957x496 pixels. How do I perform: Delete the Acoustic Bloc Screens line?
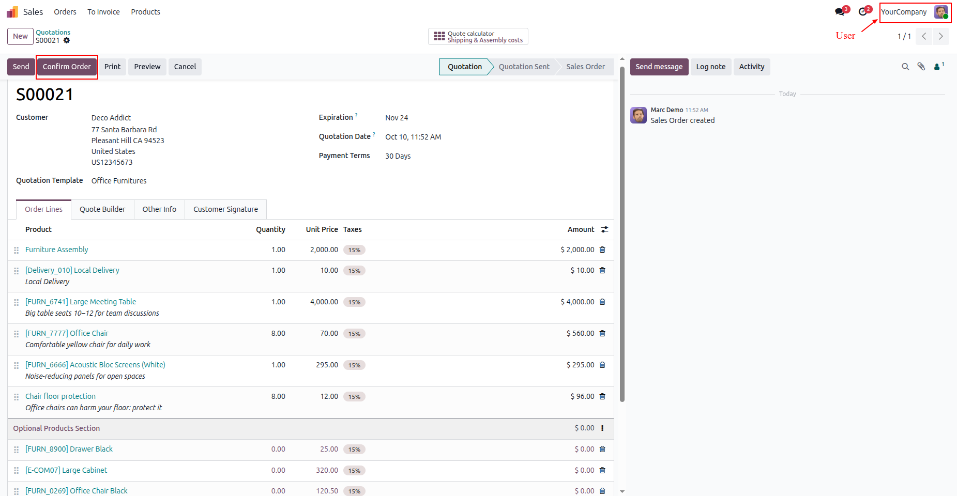pos(602,365)
